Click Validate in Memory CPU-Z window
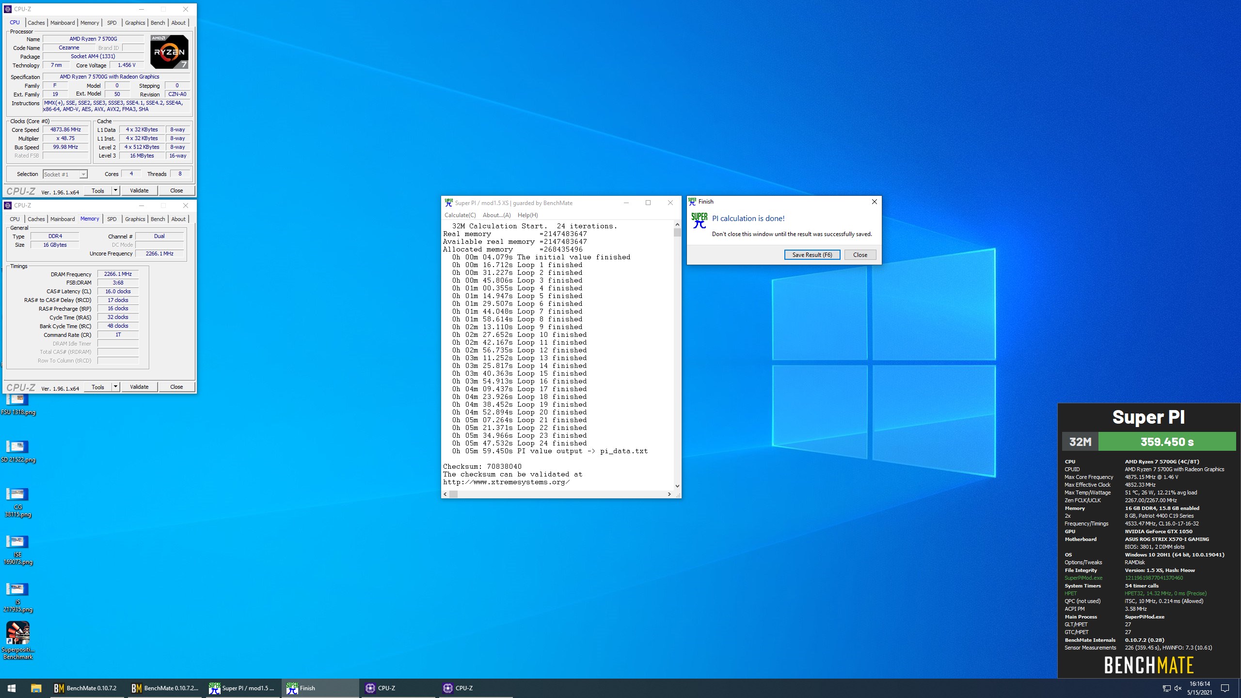The image size is (1241, 698). click(x=139, y=387)
